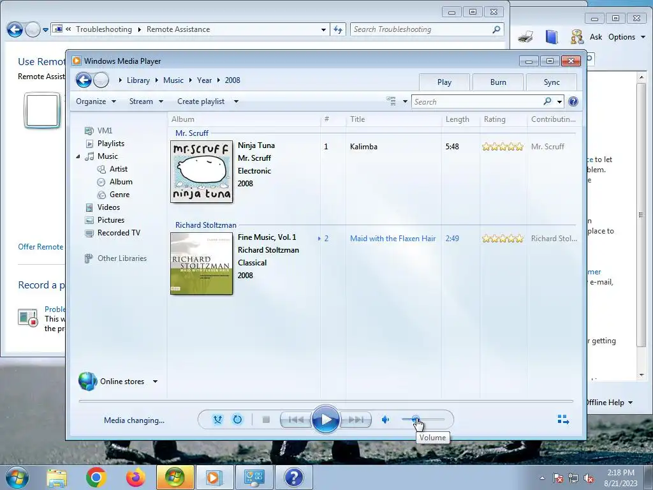Skip to previous track
653x490 pixels.
tap(296, 420)
